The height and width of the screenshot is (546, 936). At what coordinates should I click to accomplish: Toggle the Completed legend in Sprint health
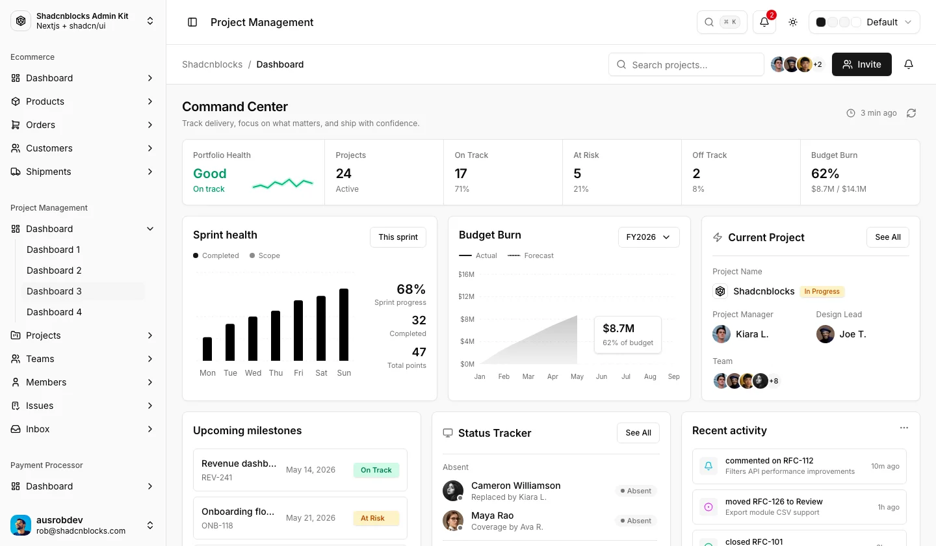[x=216, y=255]
